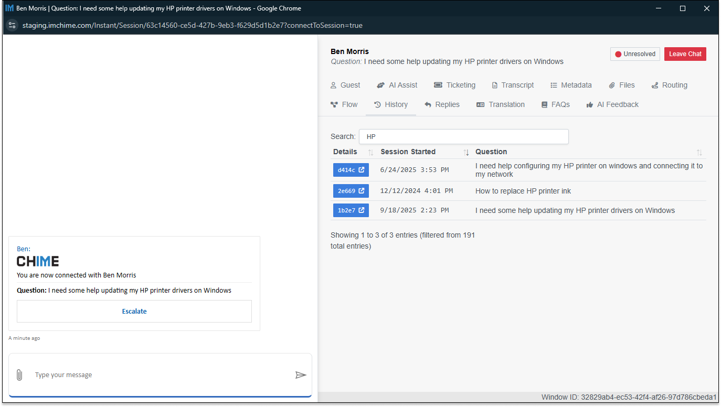View the Transcript tab

pyautogui.click(x=513, y=85)
